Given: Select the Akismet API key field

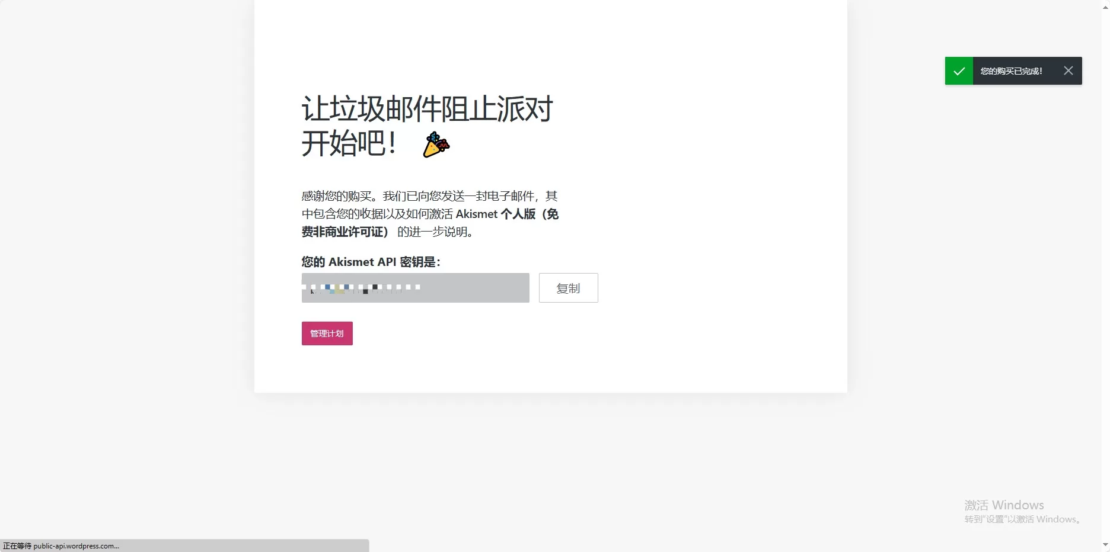Looking at the screenshot, I should (x=415, y=288).
